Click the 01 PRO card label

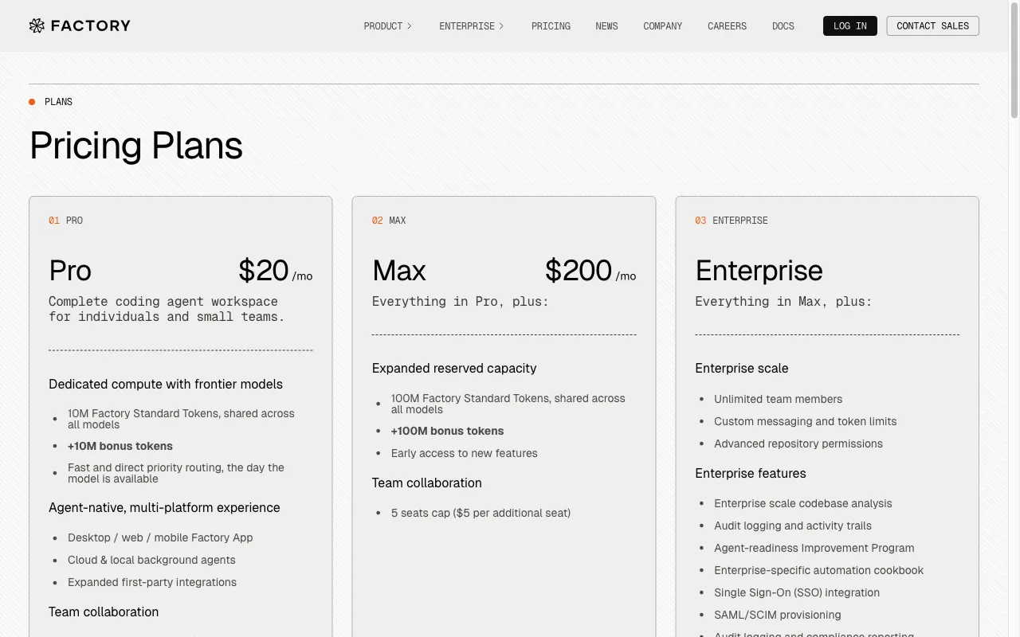tap(65, 221)
